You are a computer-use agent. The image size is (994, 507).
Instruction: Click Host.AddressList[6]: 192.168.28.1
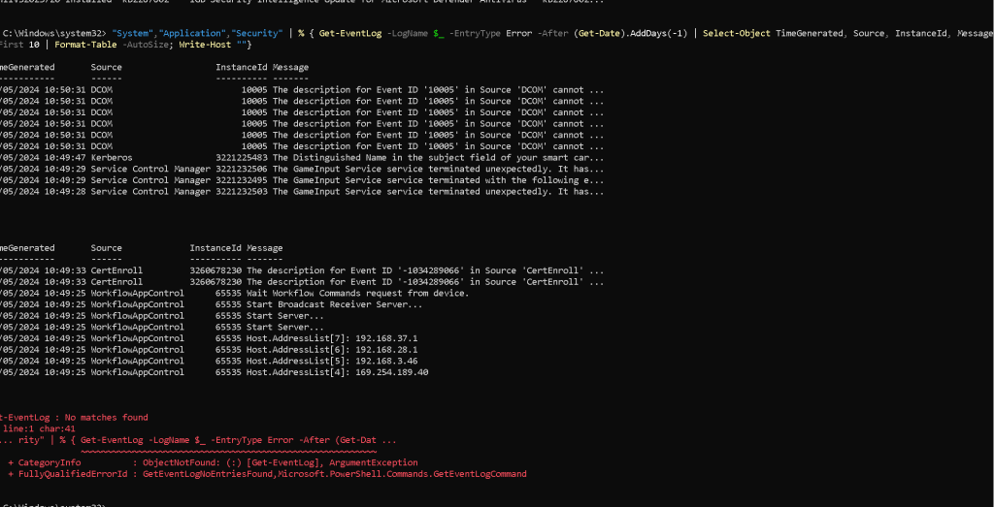pos(332,350)
